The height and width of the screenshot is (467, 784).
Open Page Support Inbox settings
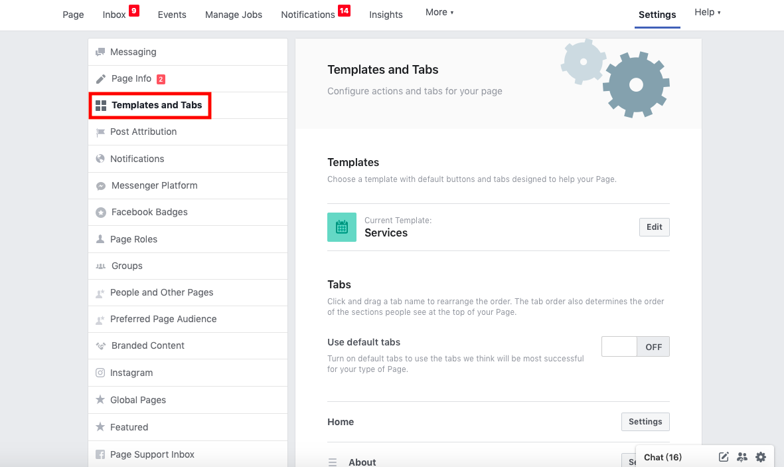click(x=152, y=454)
